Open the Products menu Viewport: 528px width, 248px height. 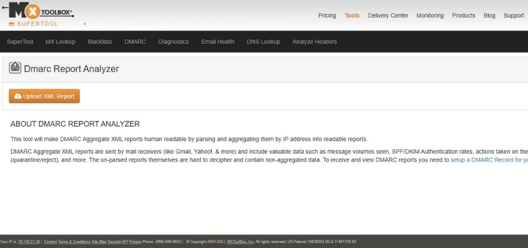click(x=463, y=15)
